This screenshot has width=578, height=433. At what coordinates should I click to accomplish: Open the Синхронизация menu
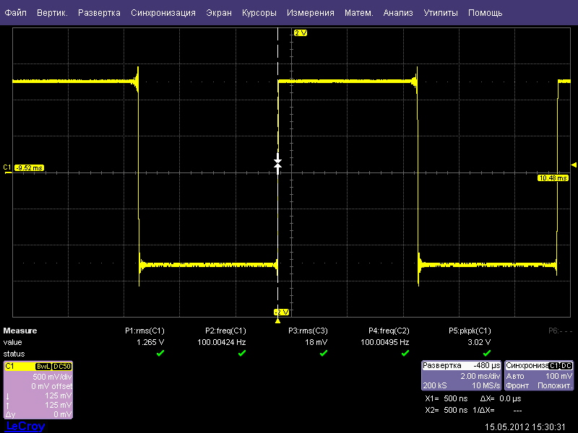click(x=163, y=13)
